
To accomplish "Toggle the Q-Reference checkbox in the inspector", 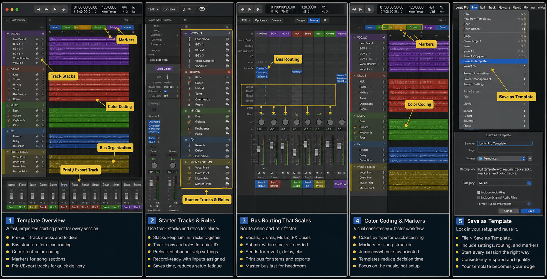I will [165, 91].
